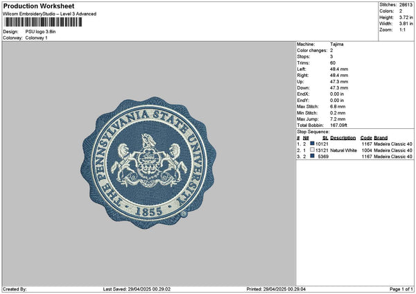Click the Right label
The image size is (416, 294).
tap(303, 76)
